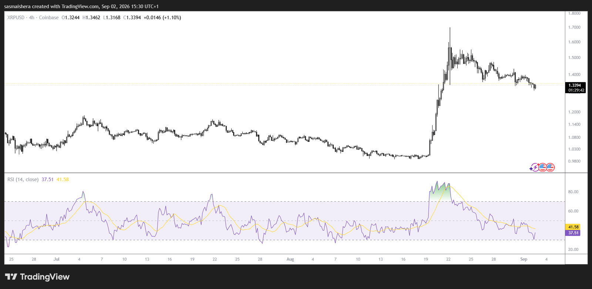The height and width of the screenshot is (289, 592).
Task: Click the Coinbase exchange label
Action: [x=49, y=17]
